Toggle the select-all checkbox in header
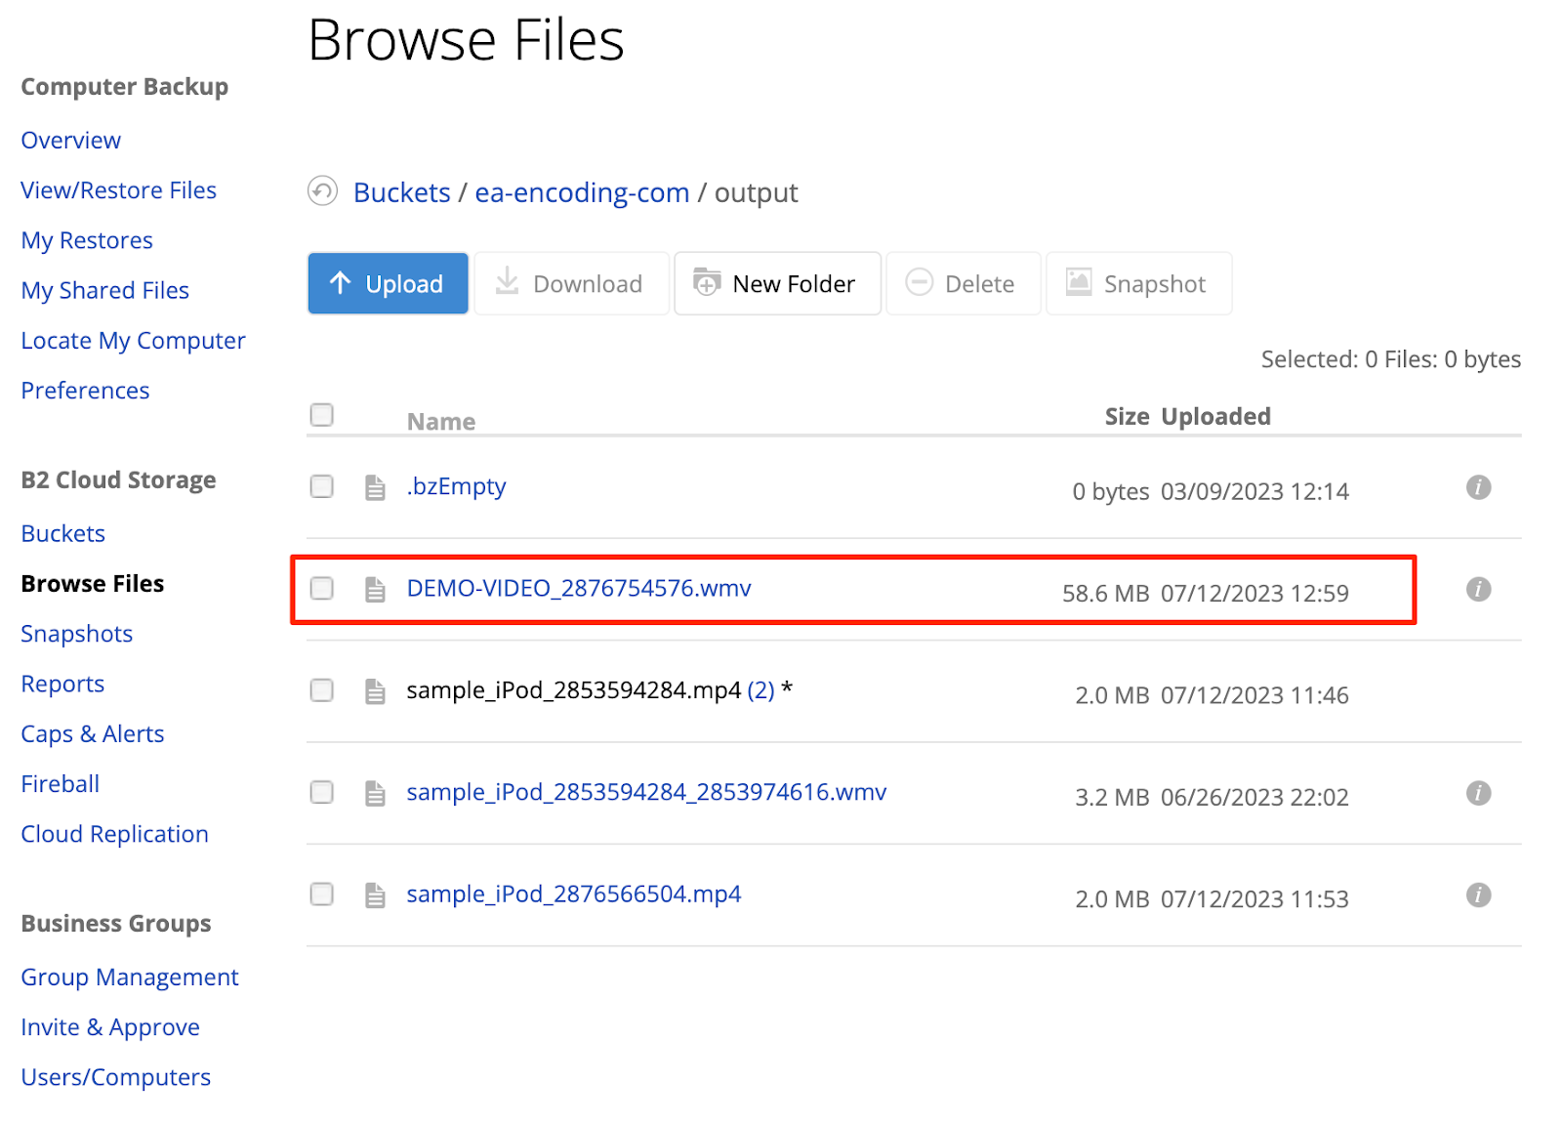This screenshot has height=1123, width=1562. 321,414
